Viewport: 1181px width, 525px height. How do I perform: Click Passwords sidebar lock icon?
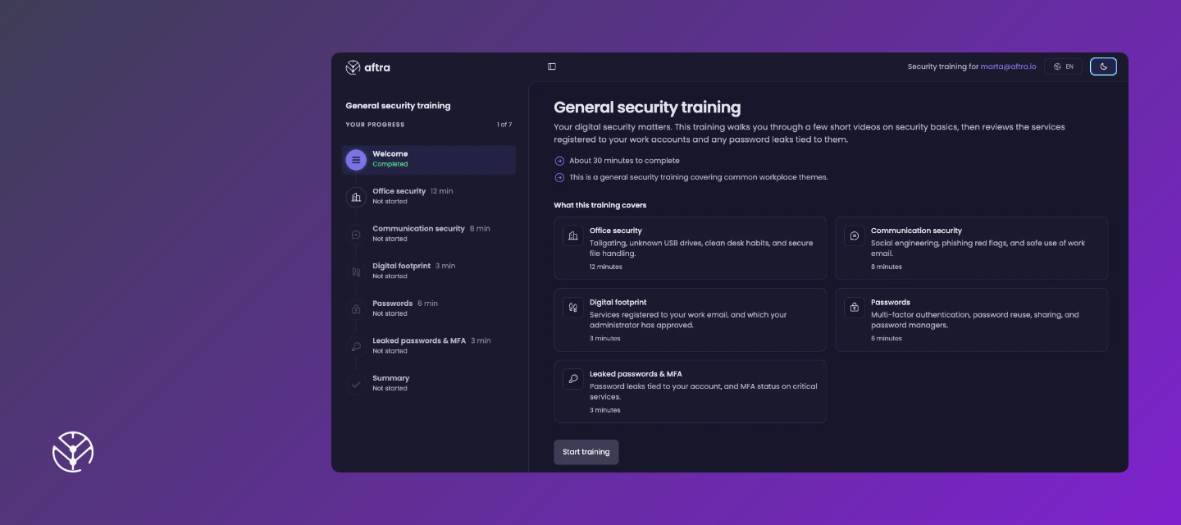coord(356,308)
